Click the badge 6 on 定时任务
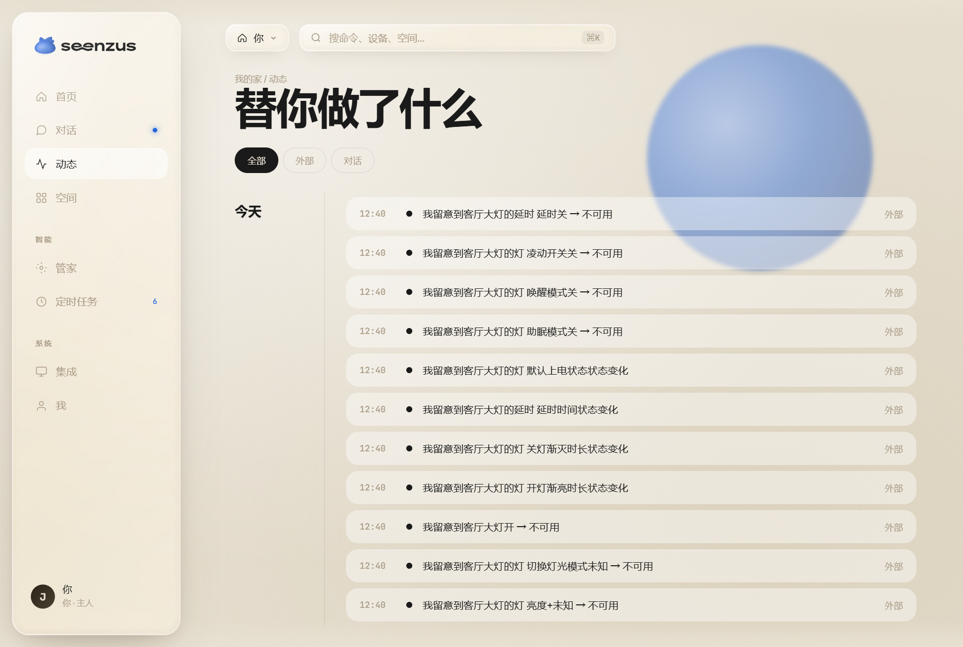Viewport: 963px width, 647px height. pyautogui.click(x=155, y=301)
